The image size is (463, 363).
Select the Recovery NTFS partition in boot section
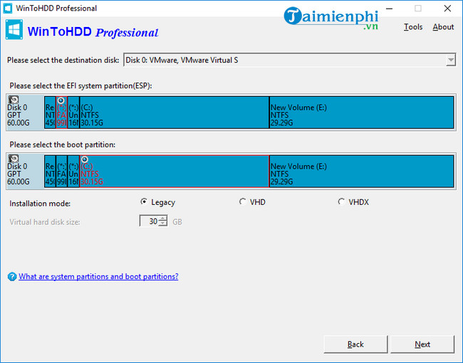coord(50,172)
